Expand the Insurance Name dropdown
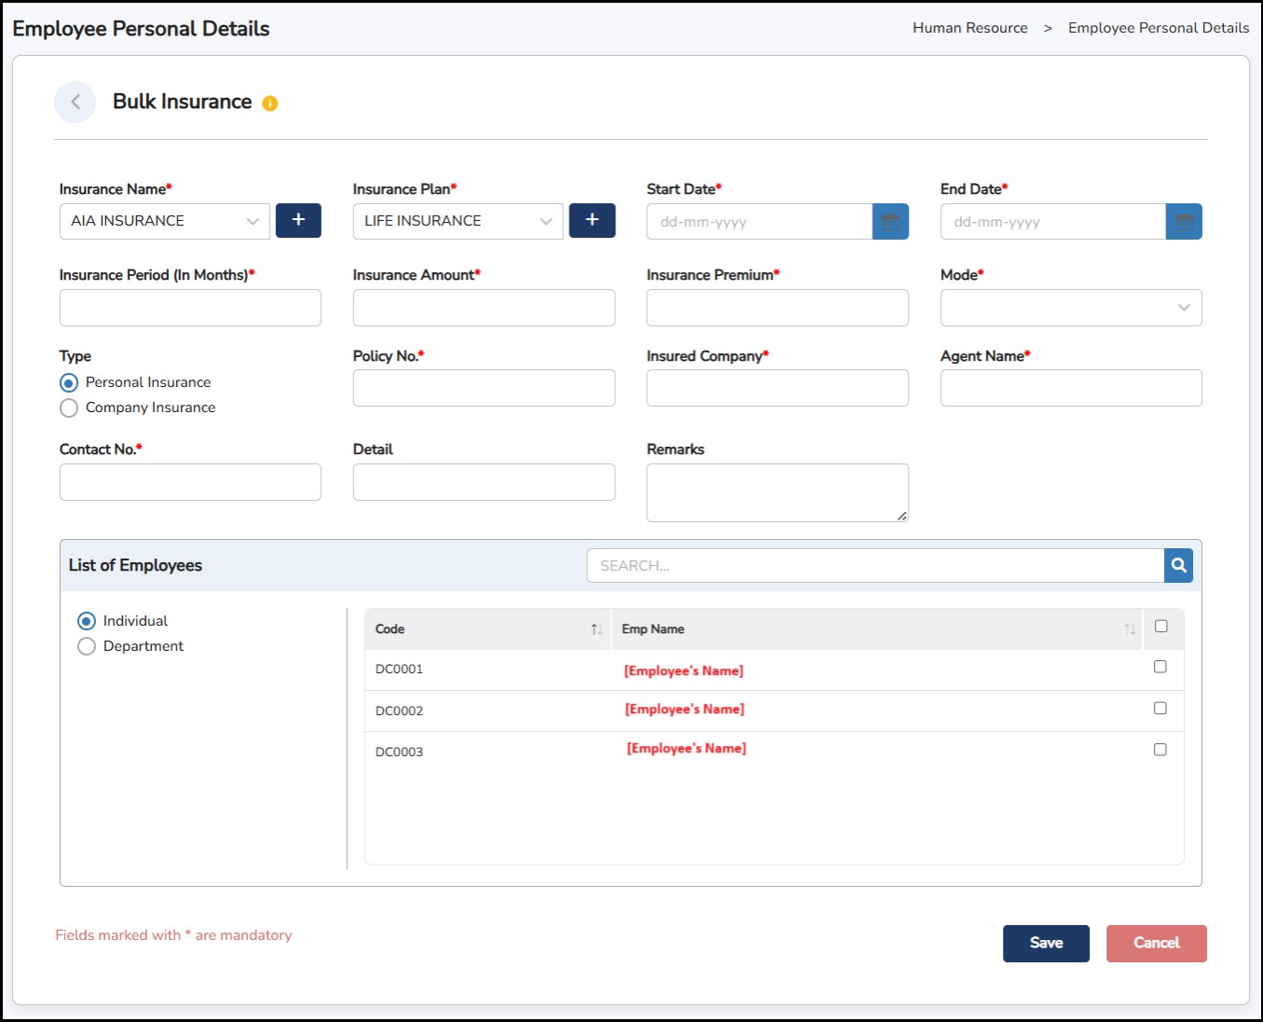Viewport: 1263px width, 1022px height. (x=165, y=222)
